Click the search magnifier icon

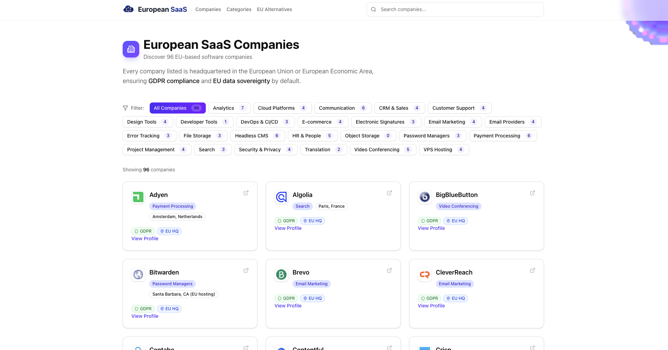pyautogui.click(x=373, y=9)
